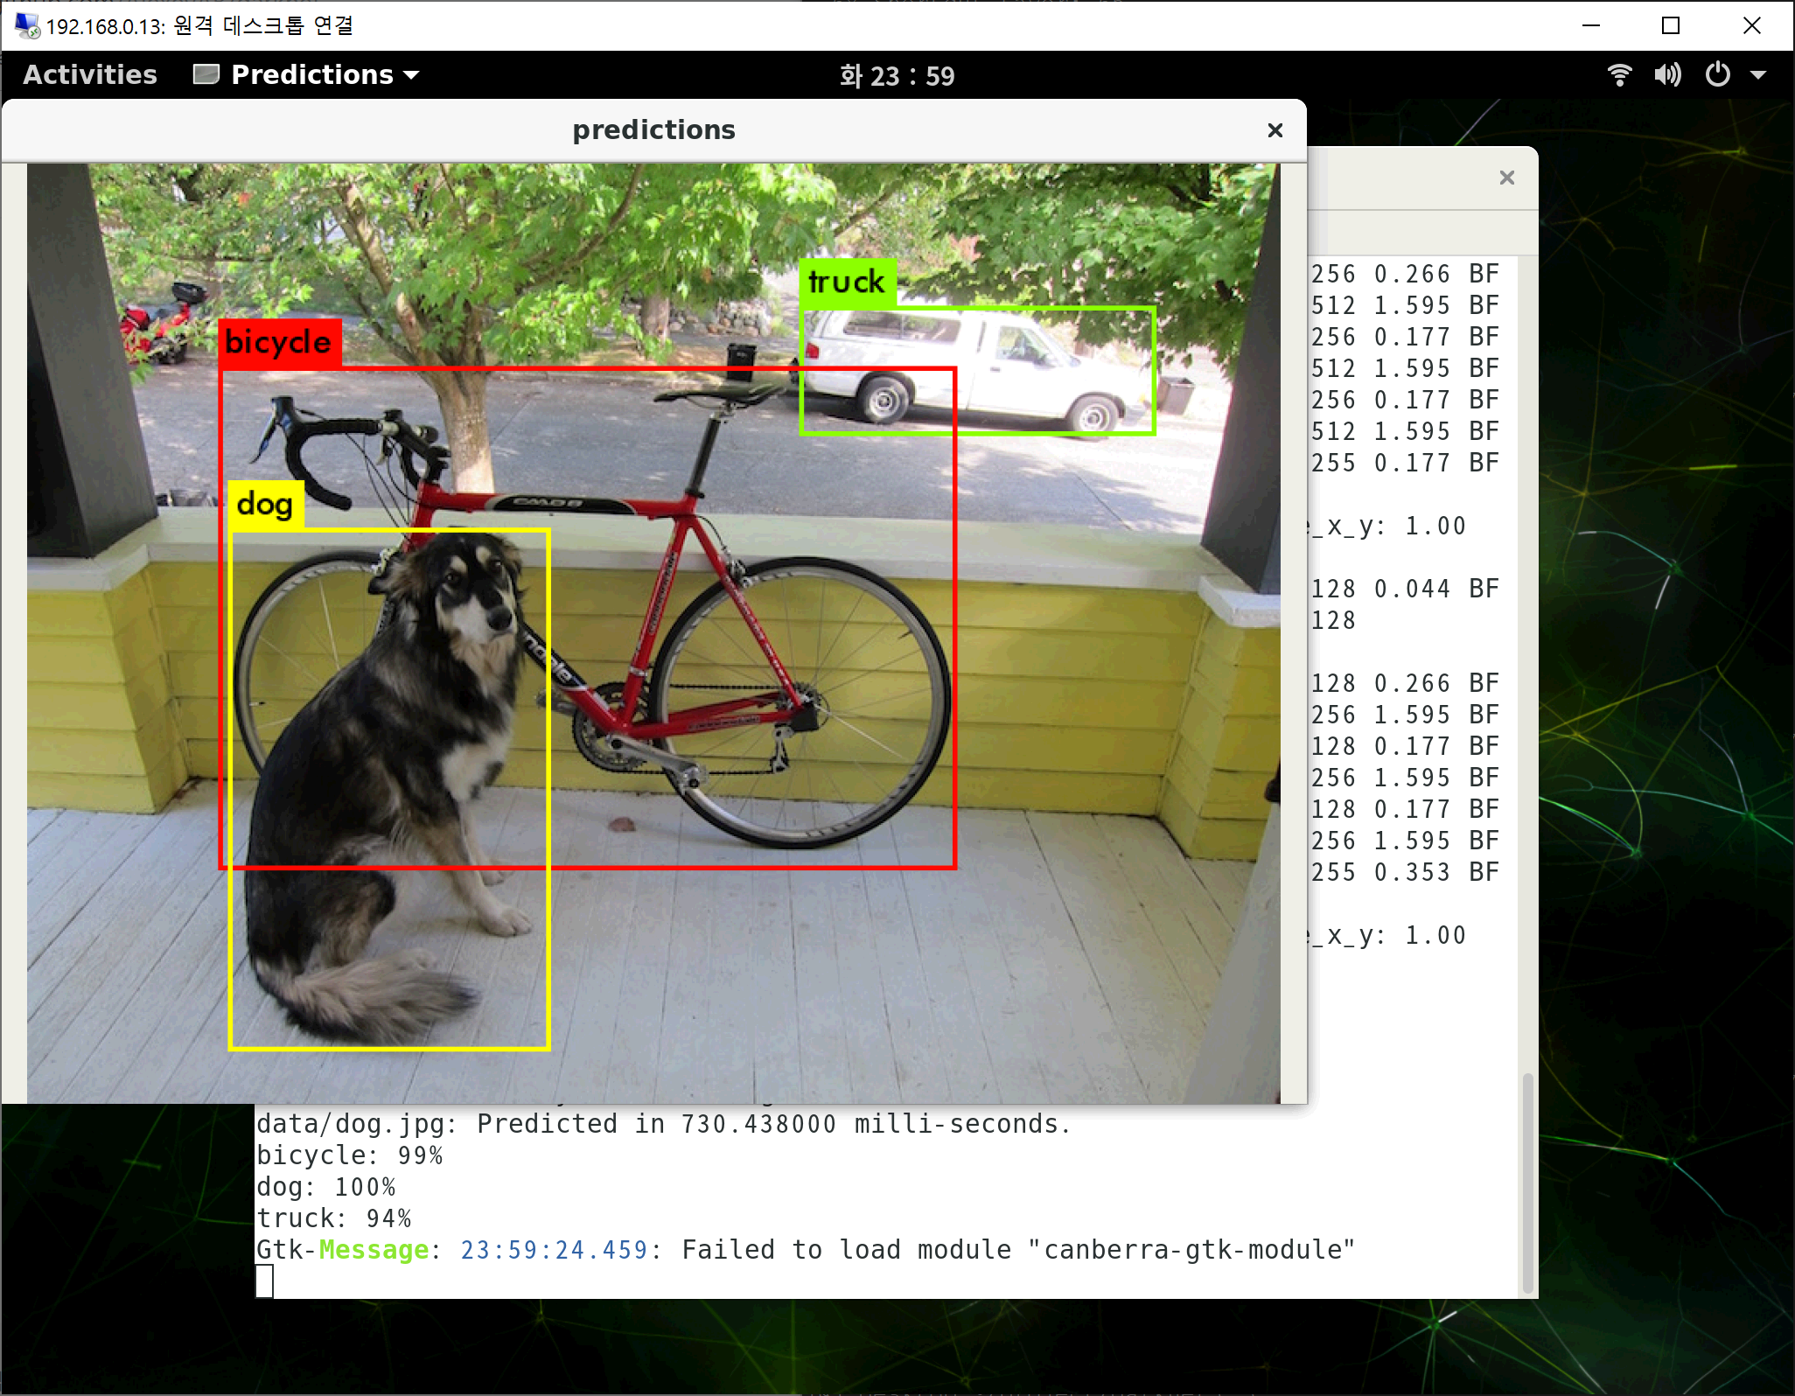Click the red bicycle label tag
1795x1396 pixels.
pos(279,342)
